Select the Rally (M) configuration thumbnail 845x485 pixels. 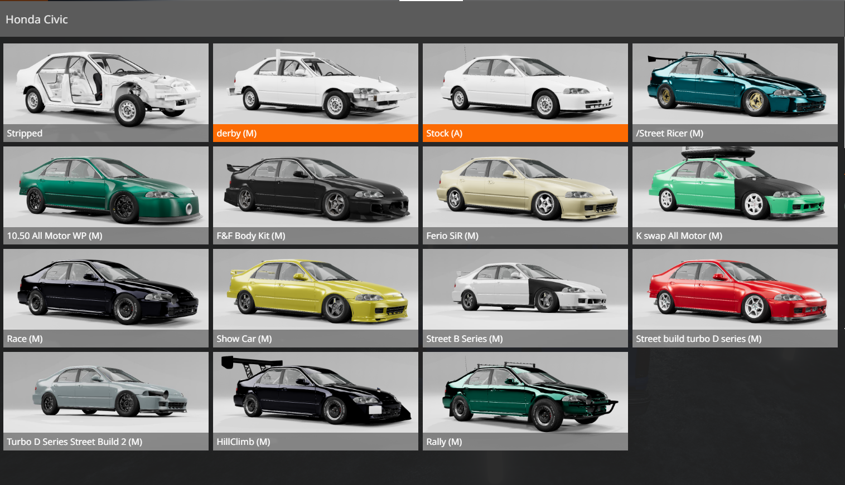click(525, 401)
